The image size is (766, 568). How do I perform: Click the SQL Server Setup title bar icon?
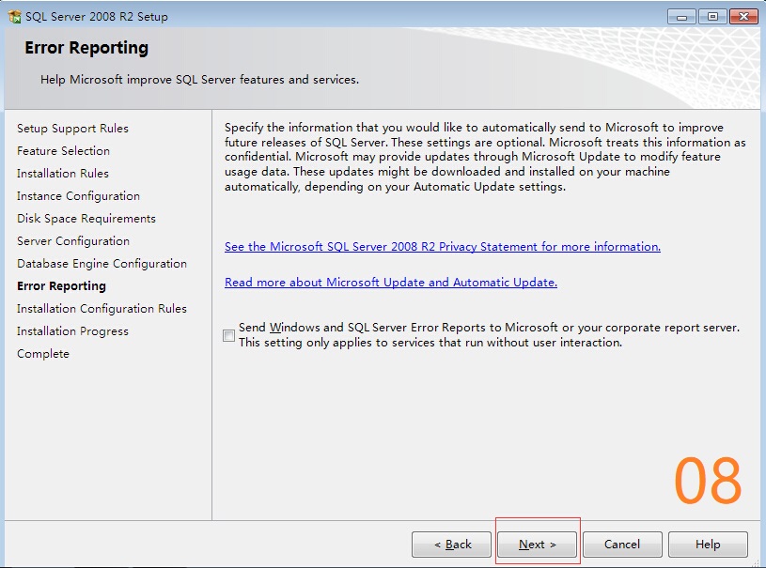click(x=14, y=17)
